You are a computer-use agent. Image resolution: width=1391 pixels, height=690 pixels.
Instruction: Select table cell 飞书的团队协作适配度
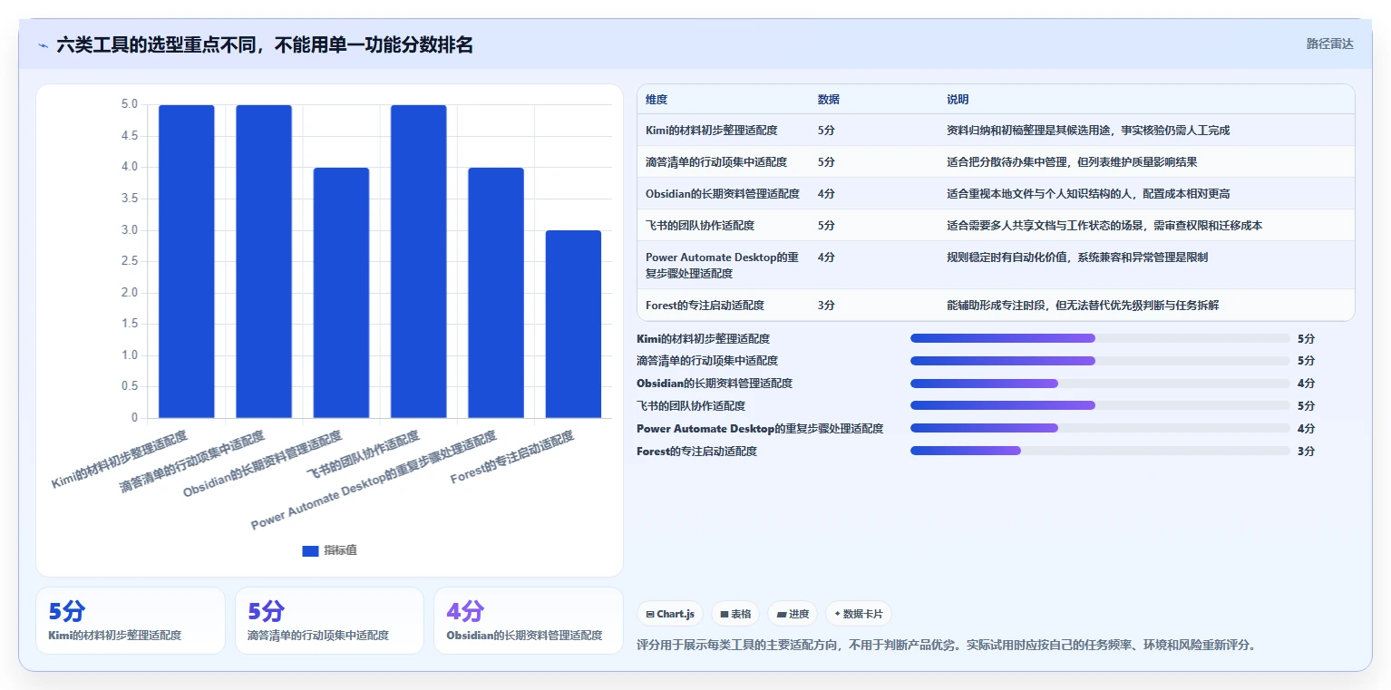click(700, 226)
